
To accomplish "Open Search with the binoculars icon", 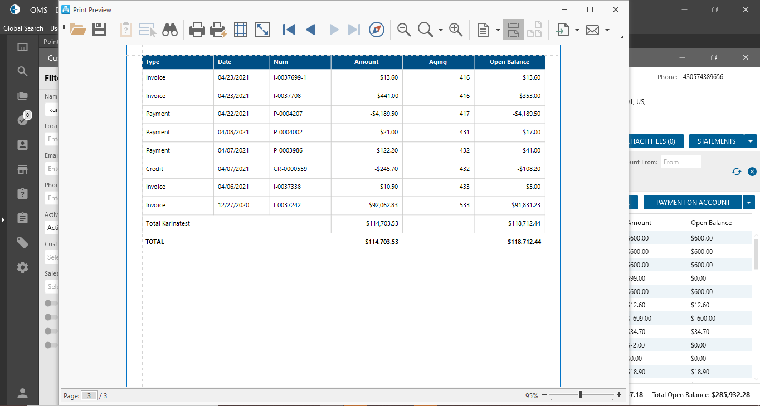I will (170, 30).
